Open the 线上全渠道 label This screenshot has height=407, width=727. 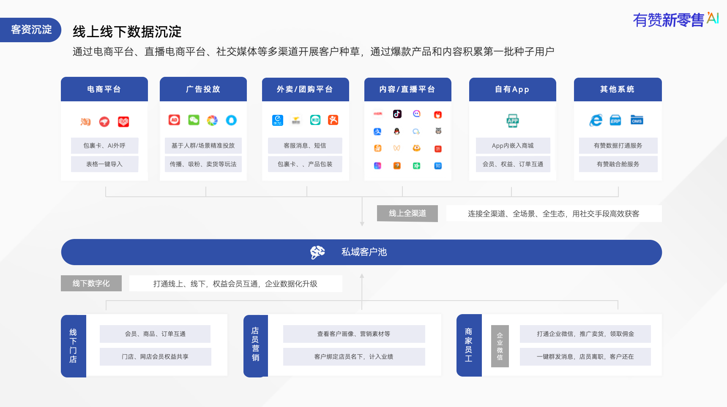tap(407, 213)
